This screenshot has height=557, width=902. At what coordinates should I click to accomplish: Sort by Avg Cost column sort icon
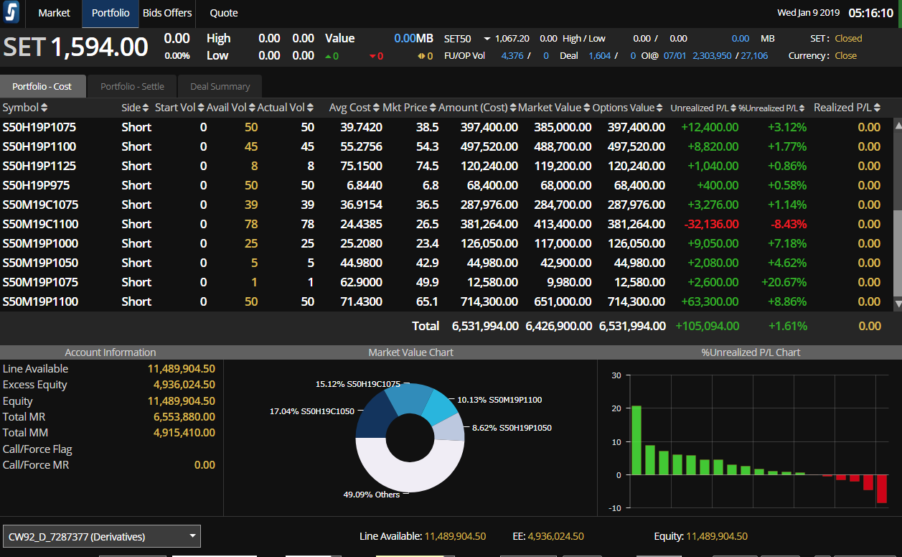377,108
